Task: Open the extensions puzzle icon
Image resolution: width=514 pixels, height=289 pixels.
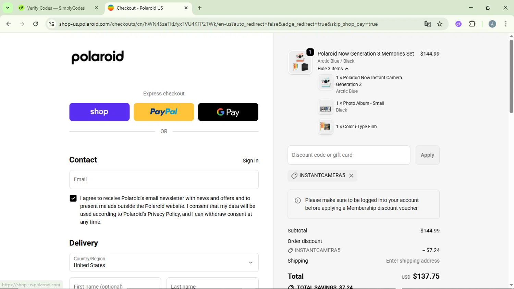Action: 472,24
